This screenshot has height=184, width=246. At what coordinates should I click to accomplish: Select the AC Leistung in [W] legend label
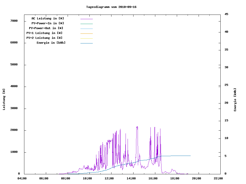[x=48, y=18]
